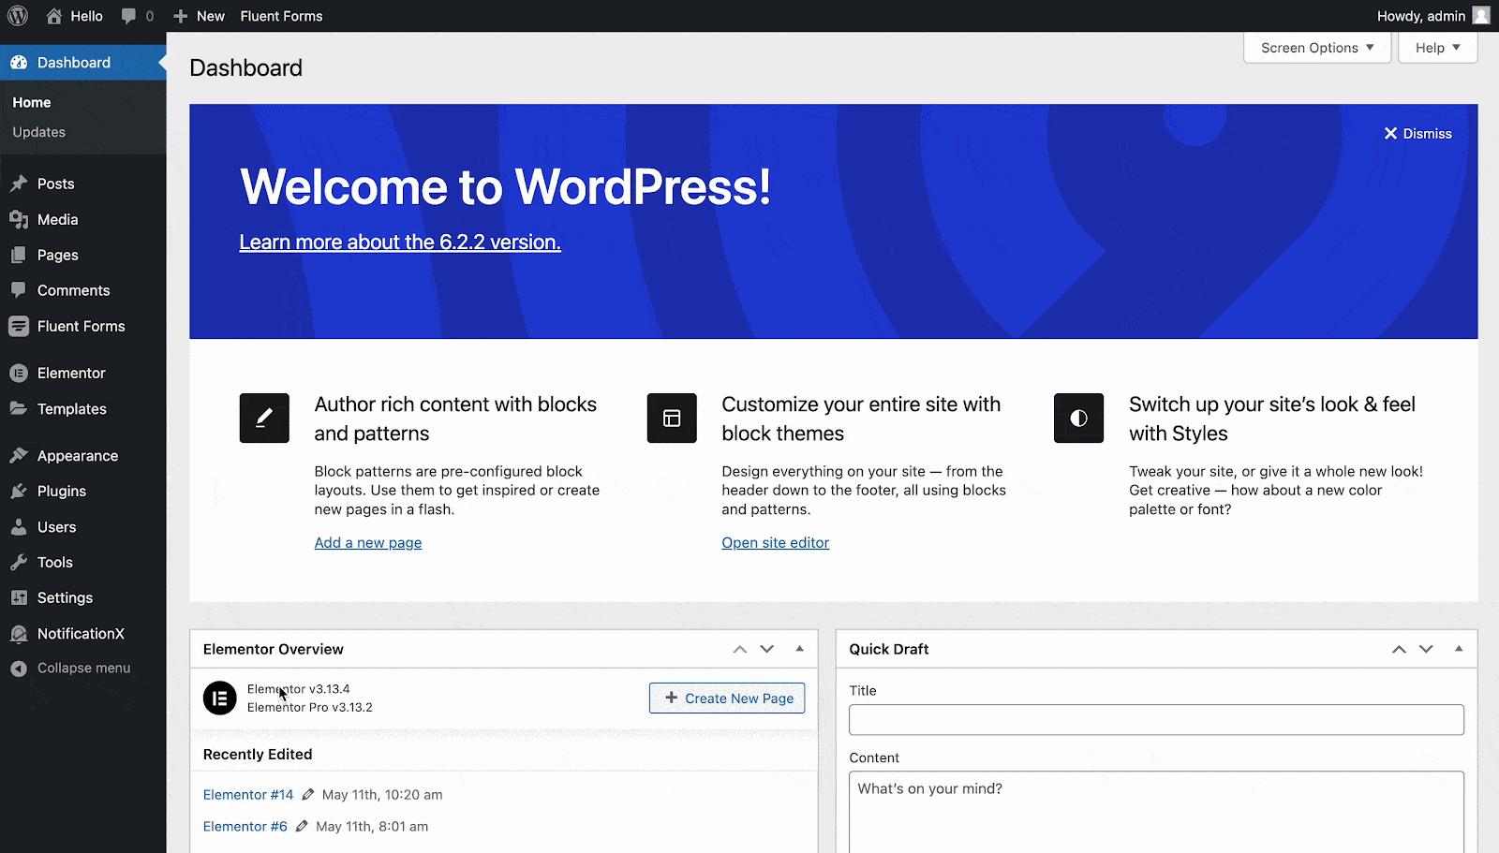This screenshot has height=853, width=1499.
Task: Open the Hello site home icon
Action: coord(54,16)
